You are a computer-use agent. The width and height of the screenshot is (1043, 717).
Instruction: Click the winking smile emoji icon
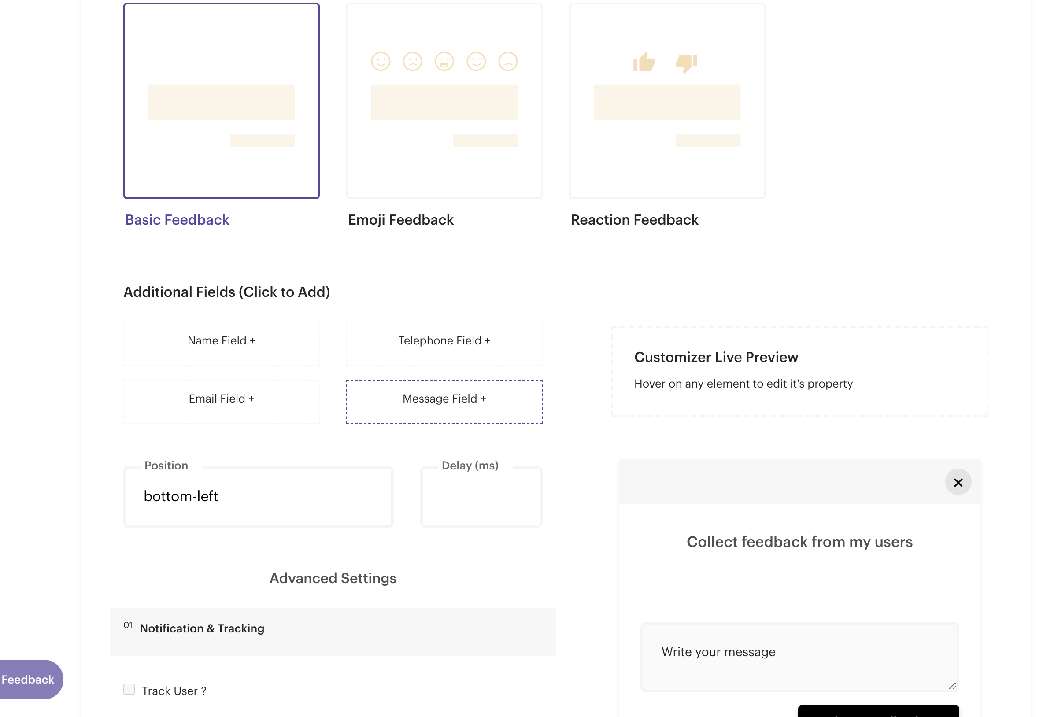[x=476, y=62]
